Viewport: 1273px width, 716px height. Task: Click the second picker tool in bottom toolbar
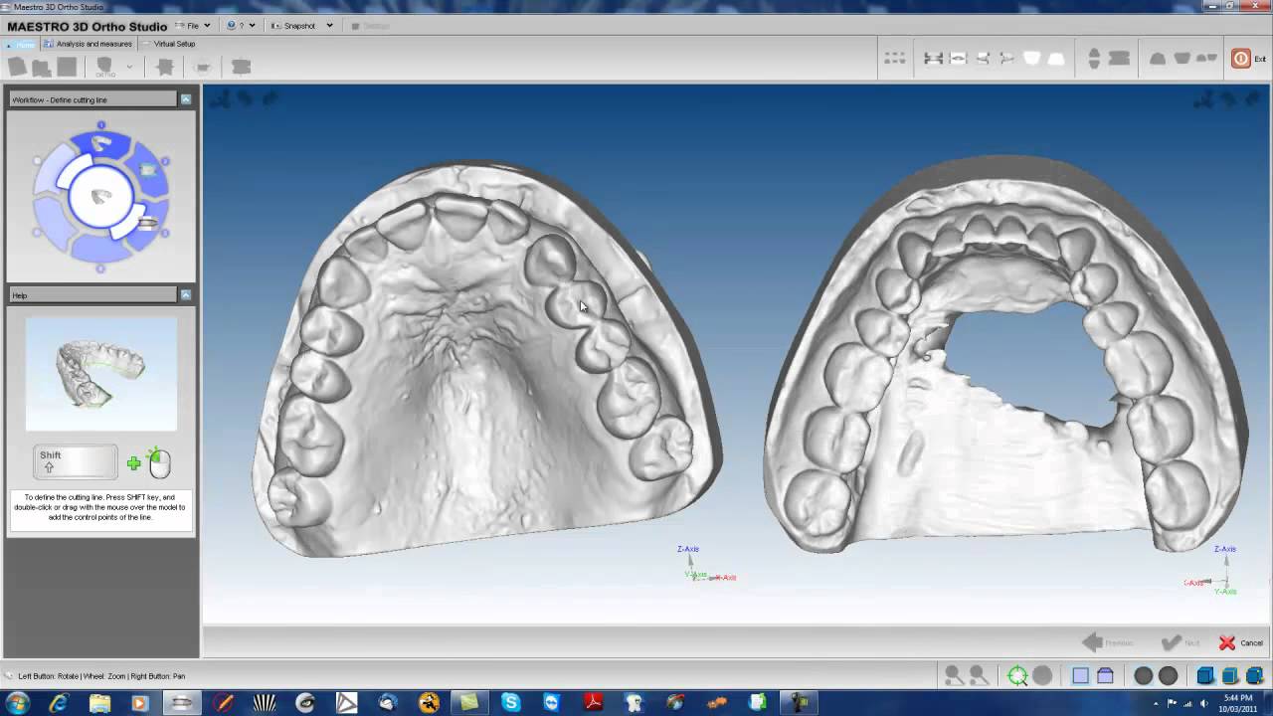click(978, 676)
